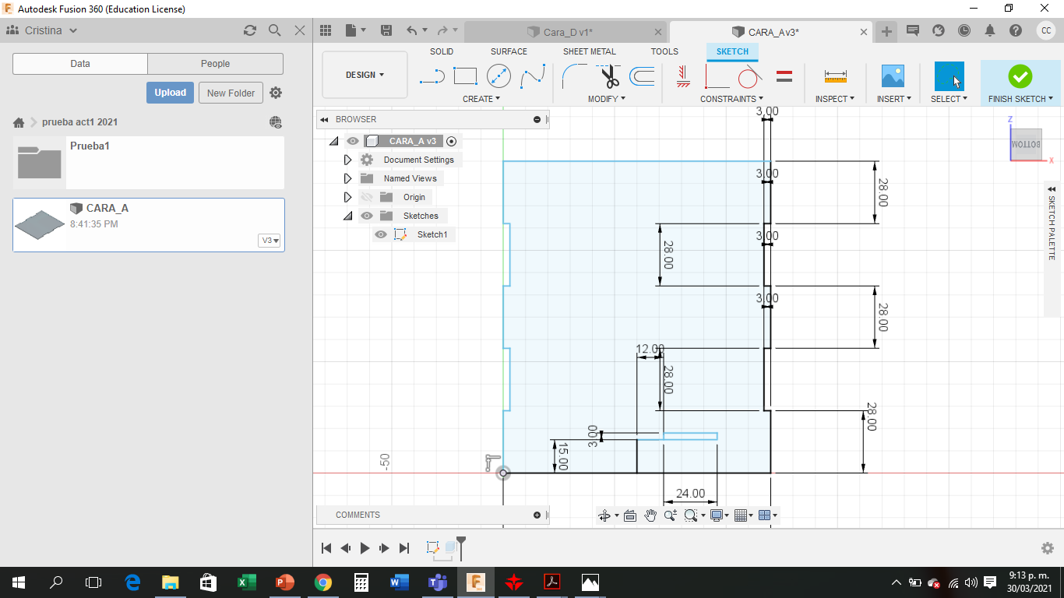Open the Prueba1 folder
The width and height of the screenshot is (1064, 598).
click(149, 163)
